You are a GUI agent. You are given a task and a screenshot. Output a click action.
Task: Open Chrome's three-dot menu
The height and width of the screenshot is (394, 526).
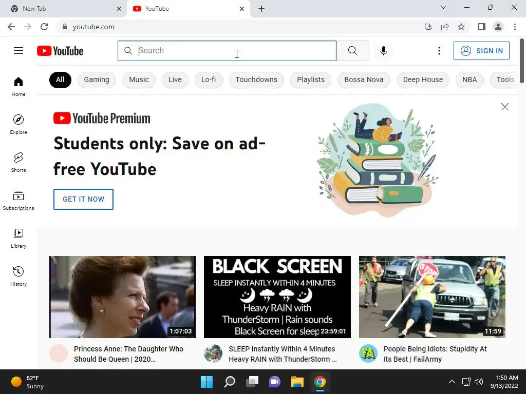coord(515,27)
